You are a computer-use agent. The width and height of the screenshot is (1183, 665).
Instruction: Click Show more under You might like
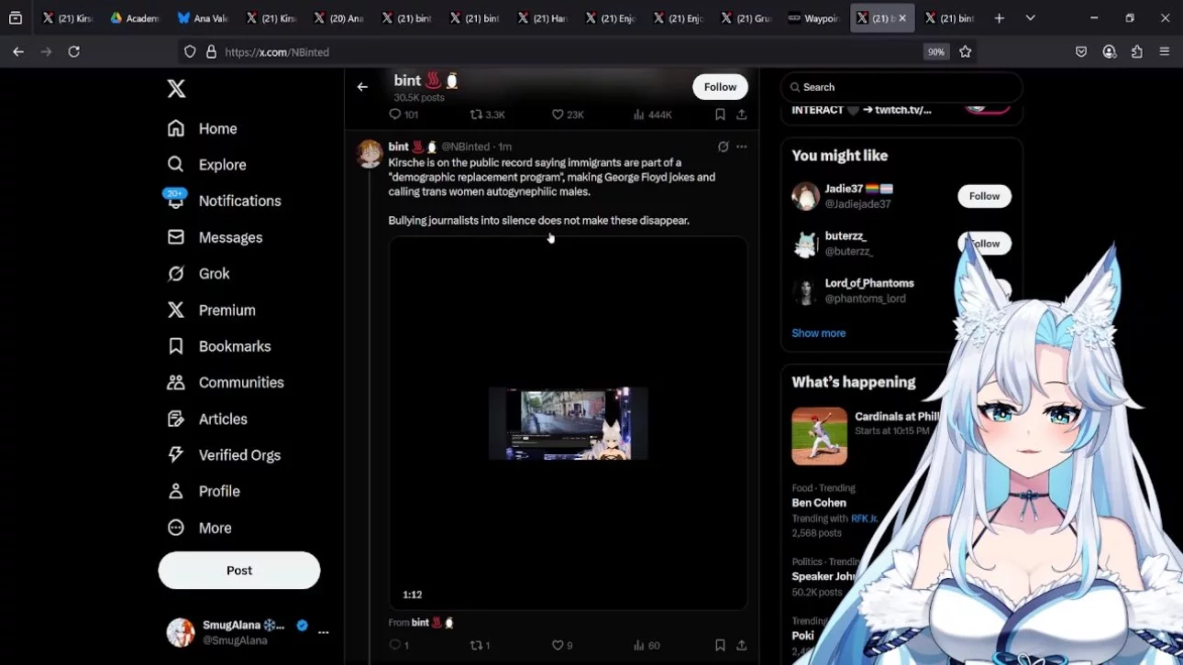coord(818,333)
